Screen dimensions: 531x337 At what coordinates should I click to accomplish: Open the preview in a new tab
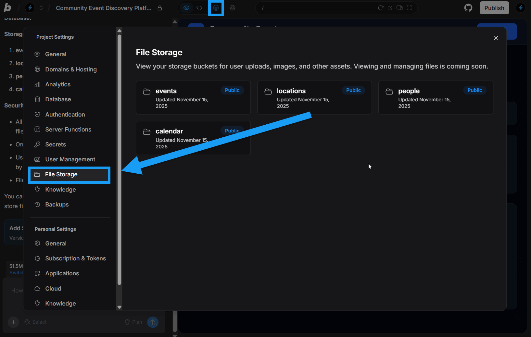tap(390, 8)
